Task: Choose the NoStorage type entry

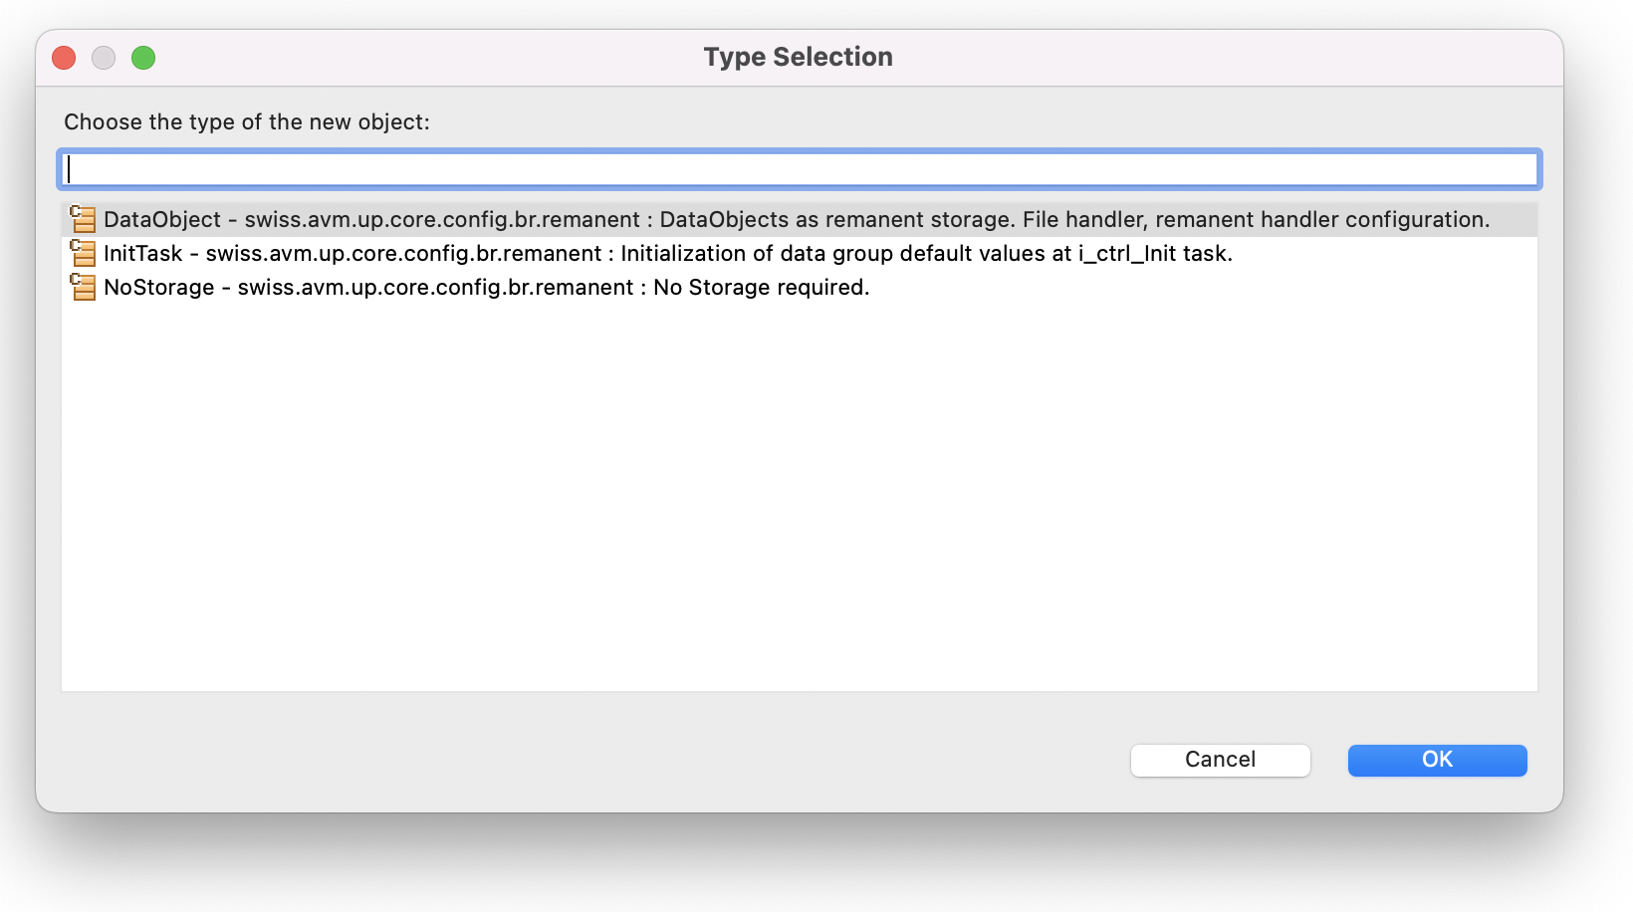Action: tap(159, 287)
